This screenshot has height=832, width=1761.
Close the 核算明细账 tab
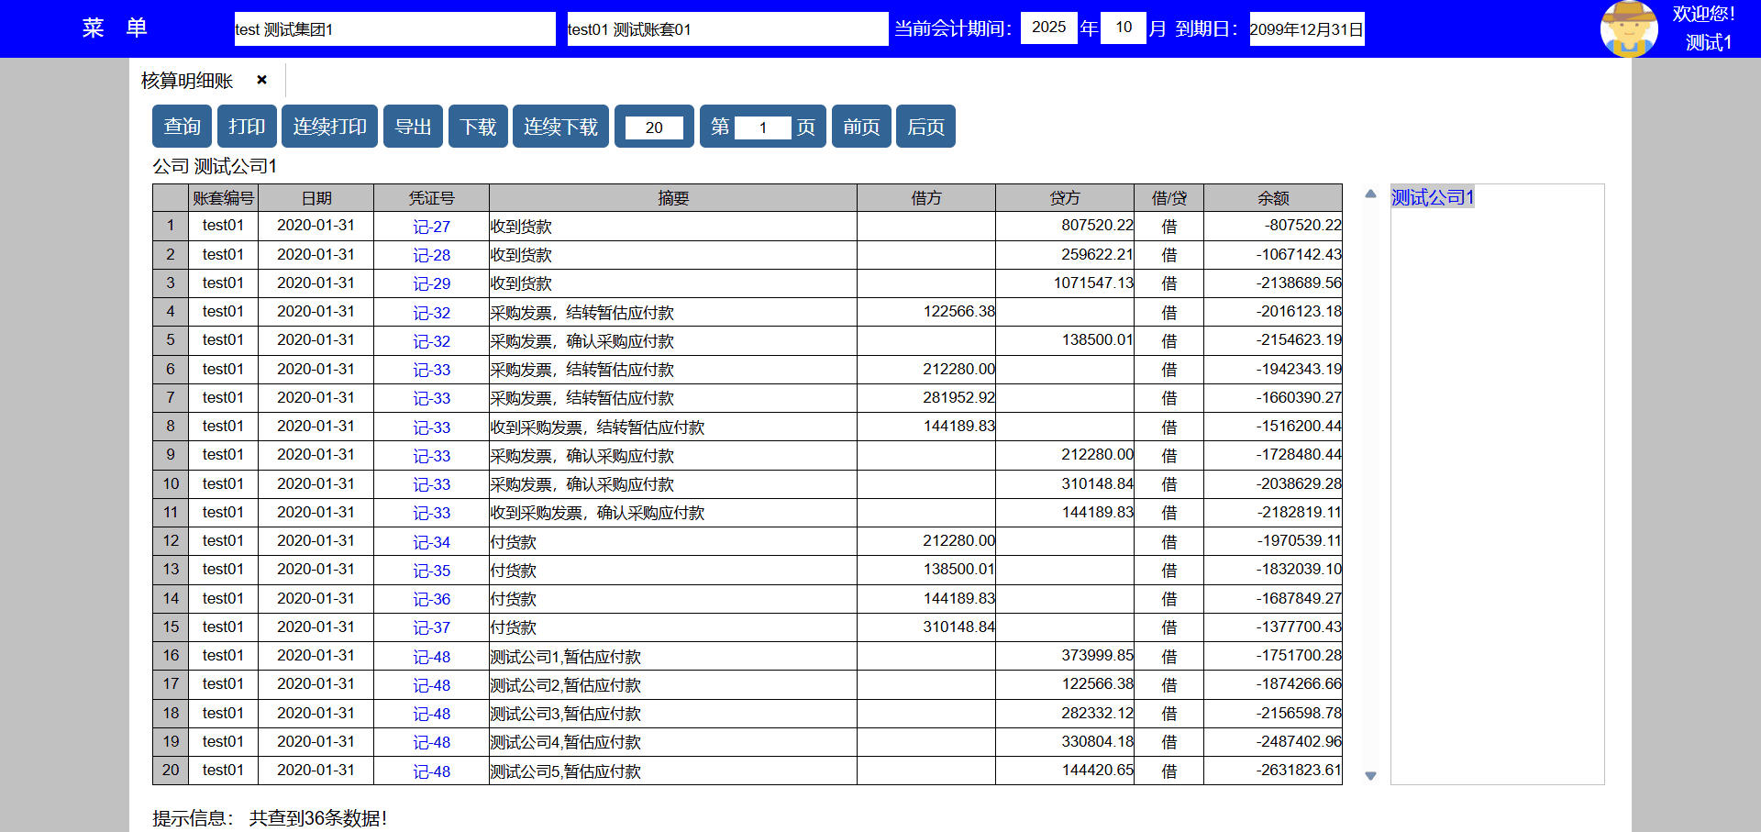(261, 80)
